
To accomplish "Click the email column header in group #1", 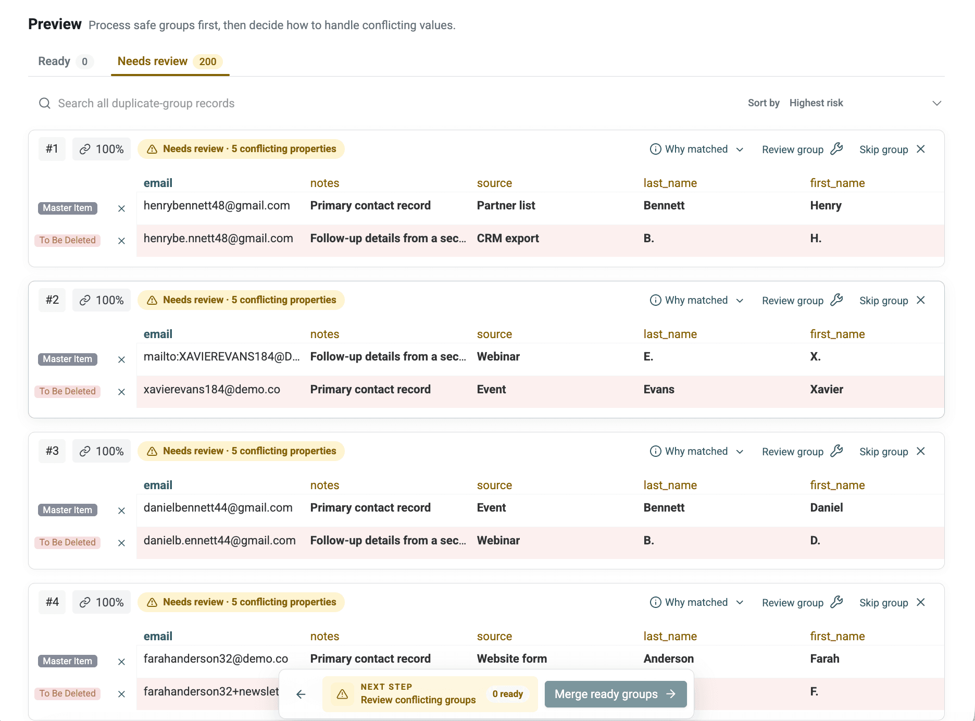I will tap(158, 183).
